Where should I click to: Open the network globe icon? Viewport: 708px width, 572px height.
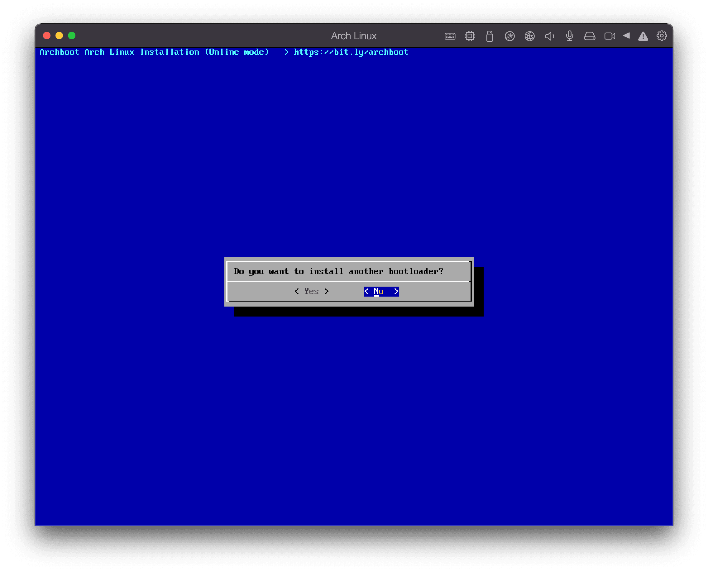pos(530,36)
